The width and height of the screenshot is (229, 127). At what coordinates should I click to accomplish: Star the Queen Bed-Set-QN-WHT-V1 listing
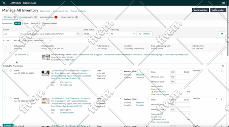coord(10,98)
